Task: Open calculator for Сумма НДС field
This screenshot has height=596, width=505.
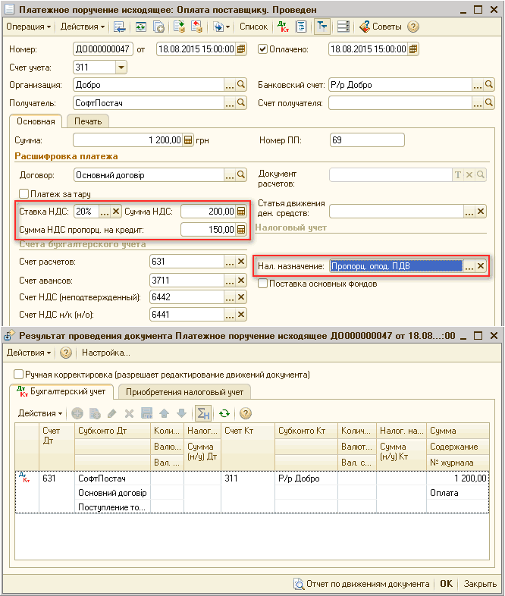Action: [241, 212]
